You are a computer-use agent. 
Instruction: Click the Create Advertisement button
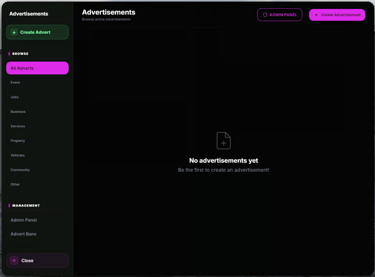(337, 15)
